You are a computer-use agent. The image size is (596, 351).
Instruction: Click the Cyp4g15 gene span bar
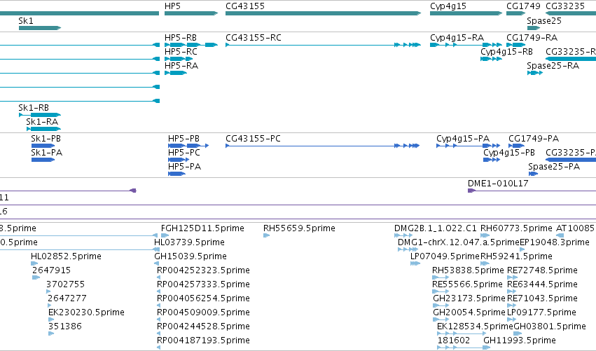pos(466,13)
